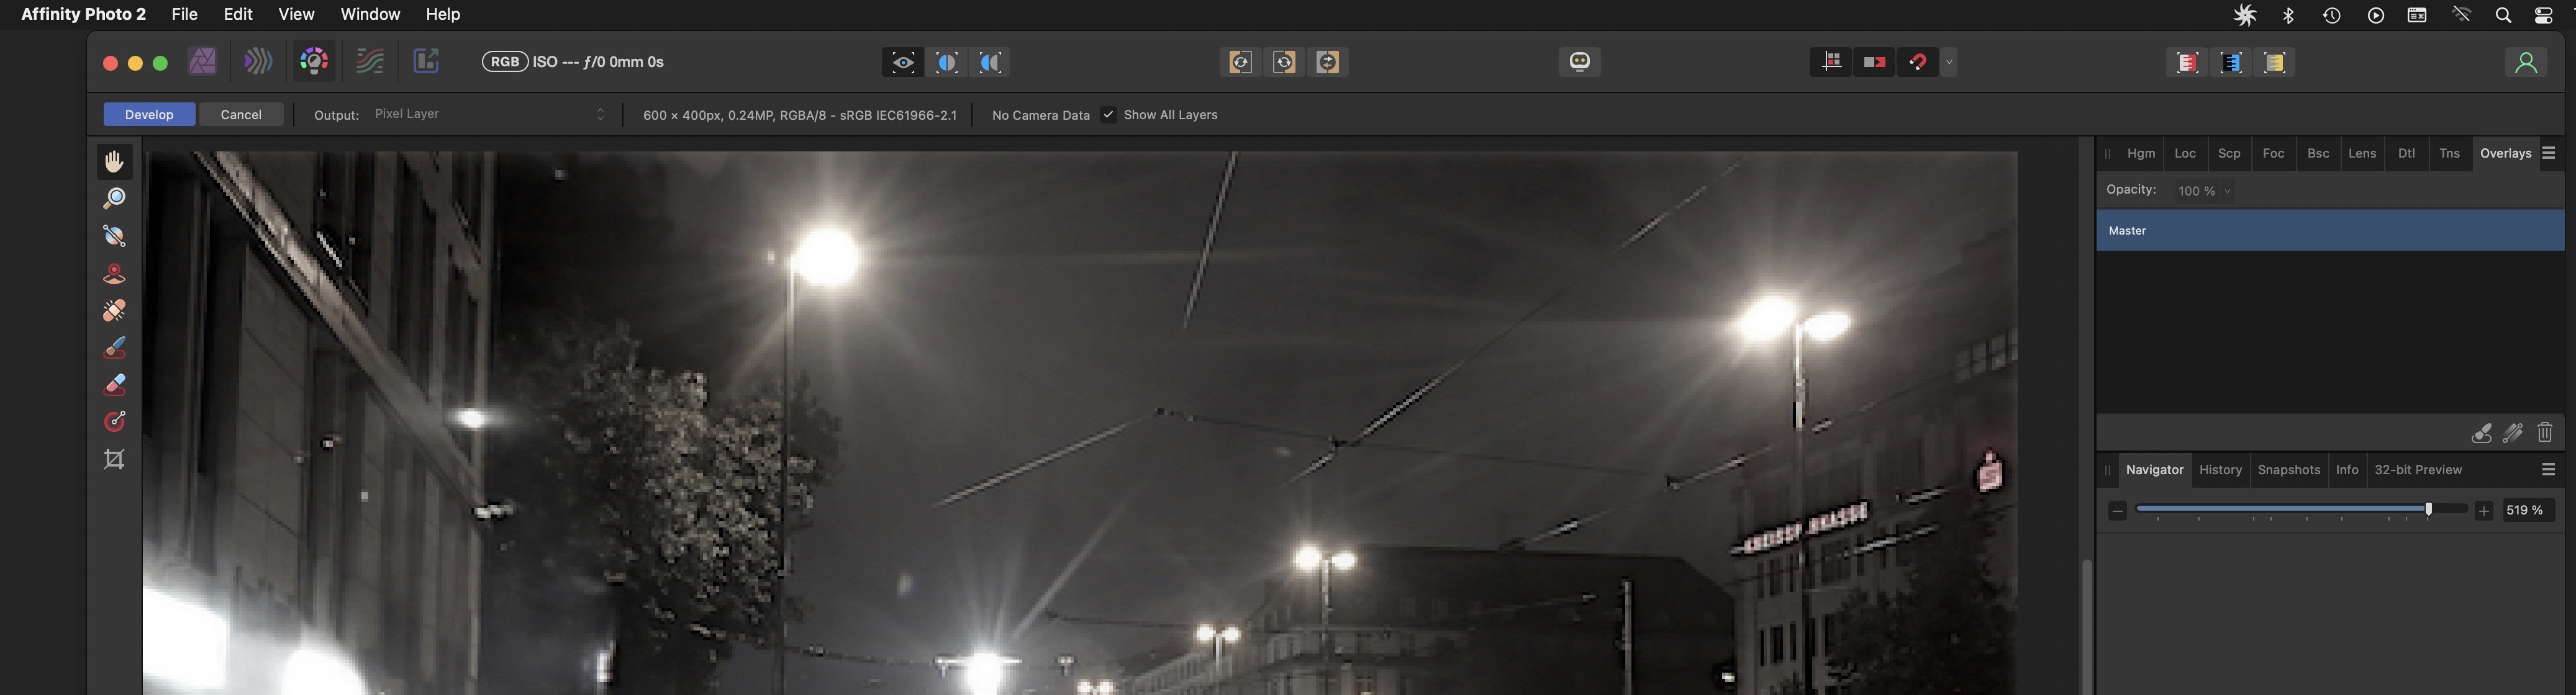Add a gradient overlay in Overlays panel
The width and height of the screenshot is (2576, 695).
(x=2513, y=433)
